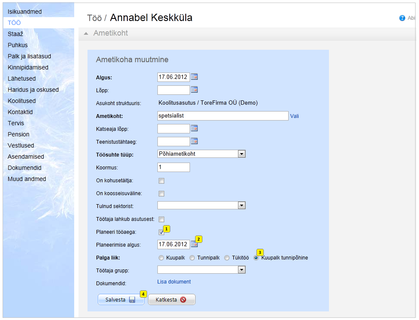
Task: Expand the Töösuhte tüüp dropdown
Action: pyautogui.click(x=241, y=154)
